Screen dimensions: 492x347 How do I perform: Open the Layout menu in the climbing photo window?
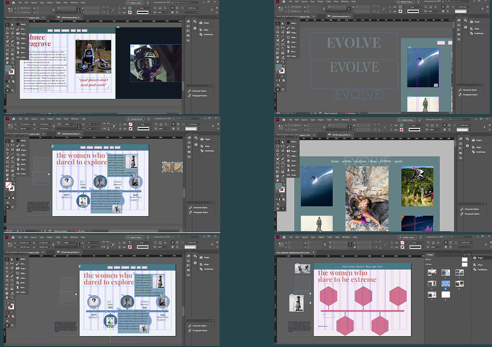304,120
